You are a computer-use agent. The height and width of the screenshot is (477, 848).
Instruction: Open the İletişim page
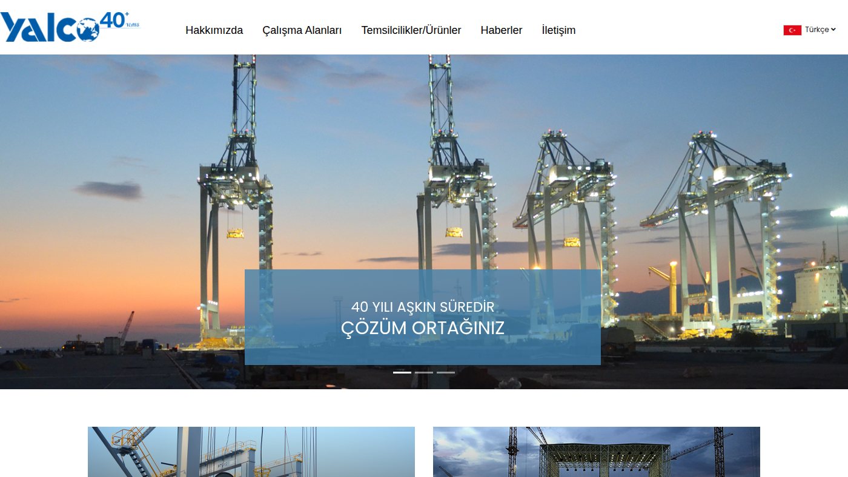point(558,30)
